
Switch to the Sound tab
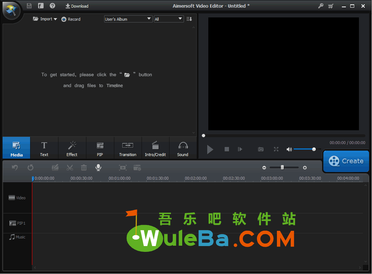point(183,148)
